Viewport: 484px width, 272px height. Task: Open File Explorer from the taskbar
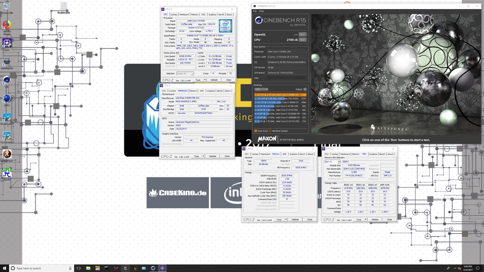[x=88, y=268]
